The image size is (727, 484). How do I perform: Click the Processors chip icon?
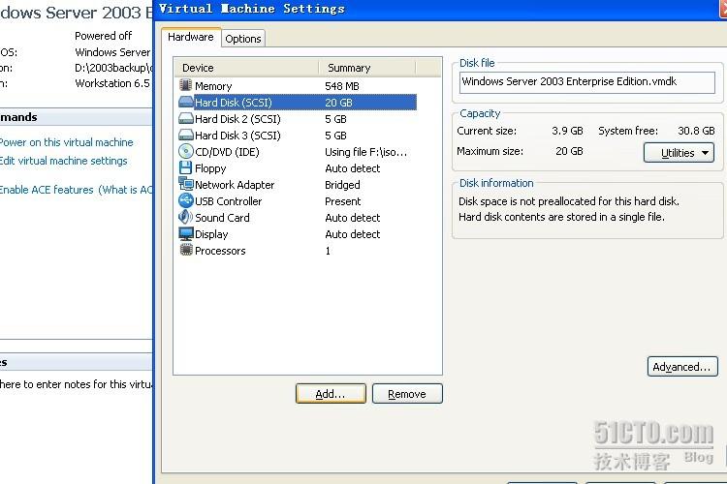tap(185, 250)
